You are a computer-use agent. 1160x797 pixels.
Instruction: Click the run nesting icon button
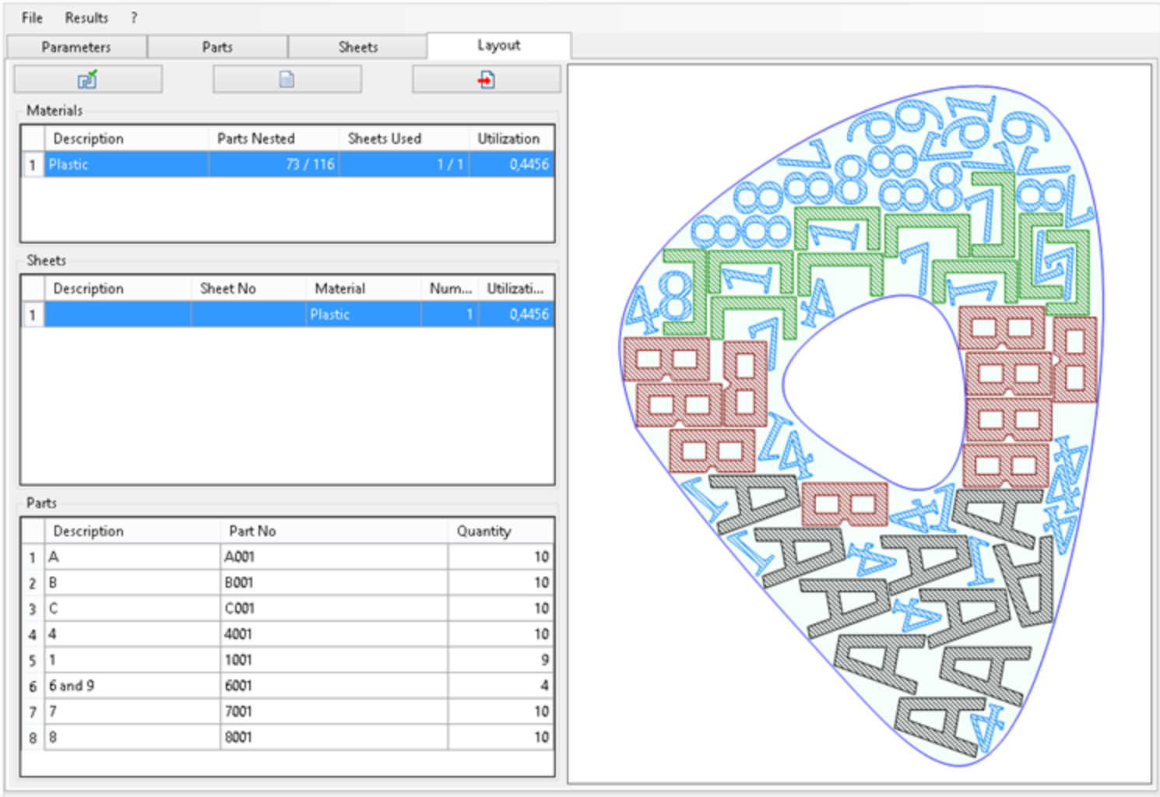point(88,79)
